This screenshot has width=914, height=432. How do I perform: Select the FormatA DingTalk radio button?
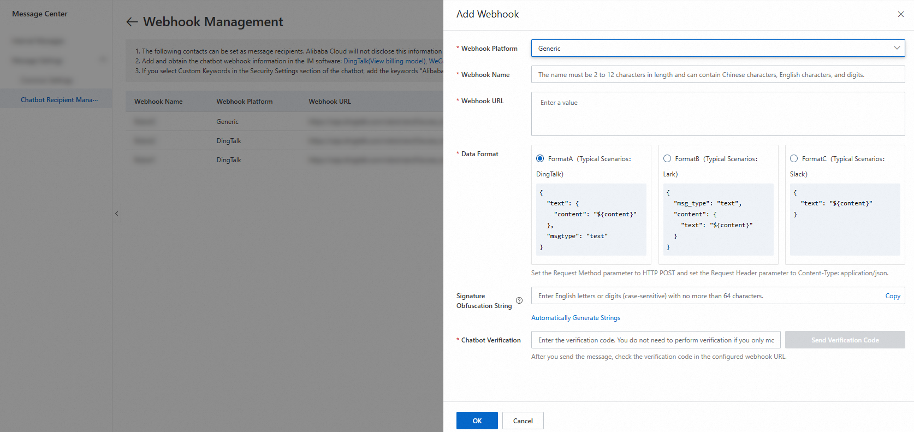tap(540, 159)
